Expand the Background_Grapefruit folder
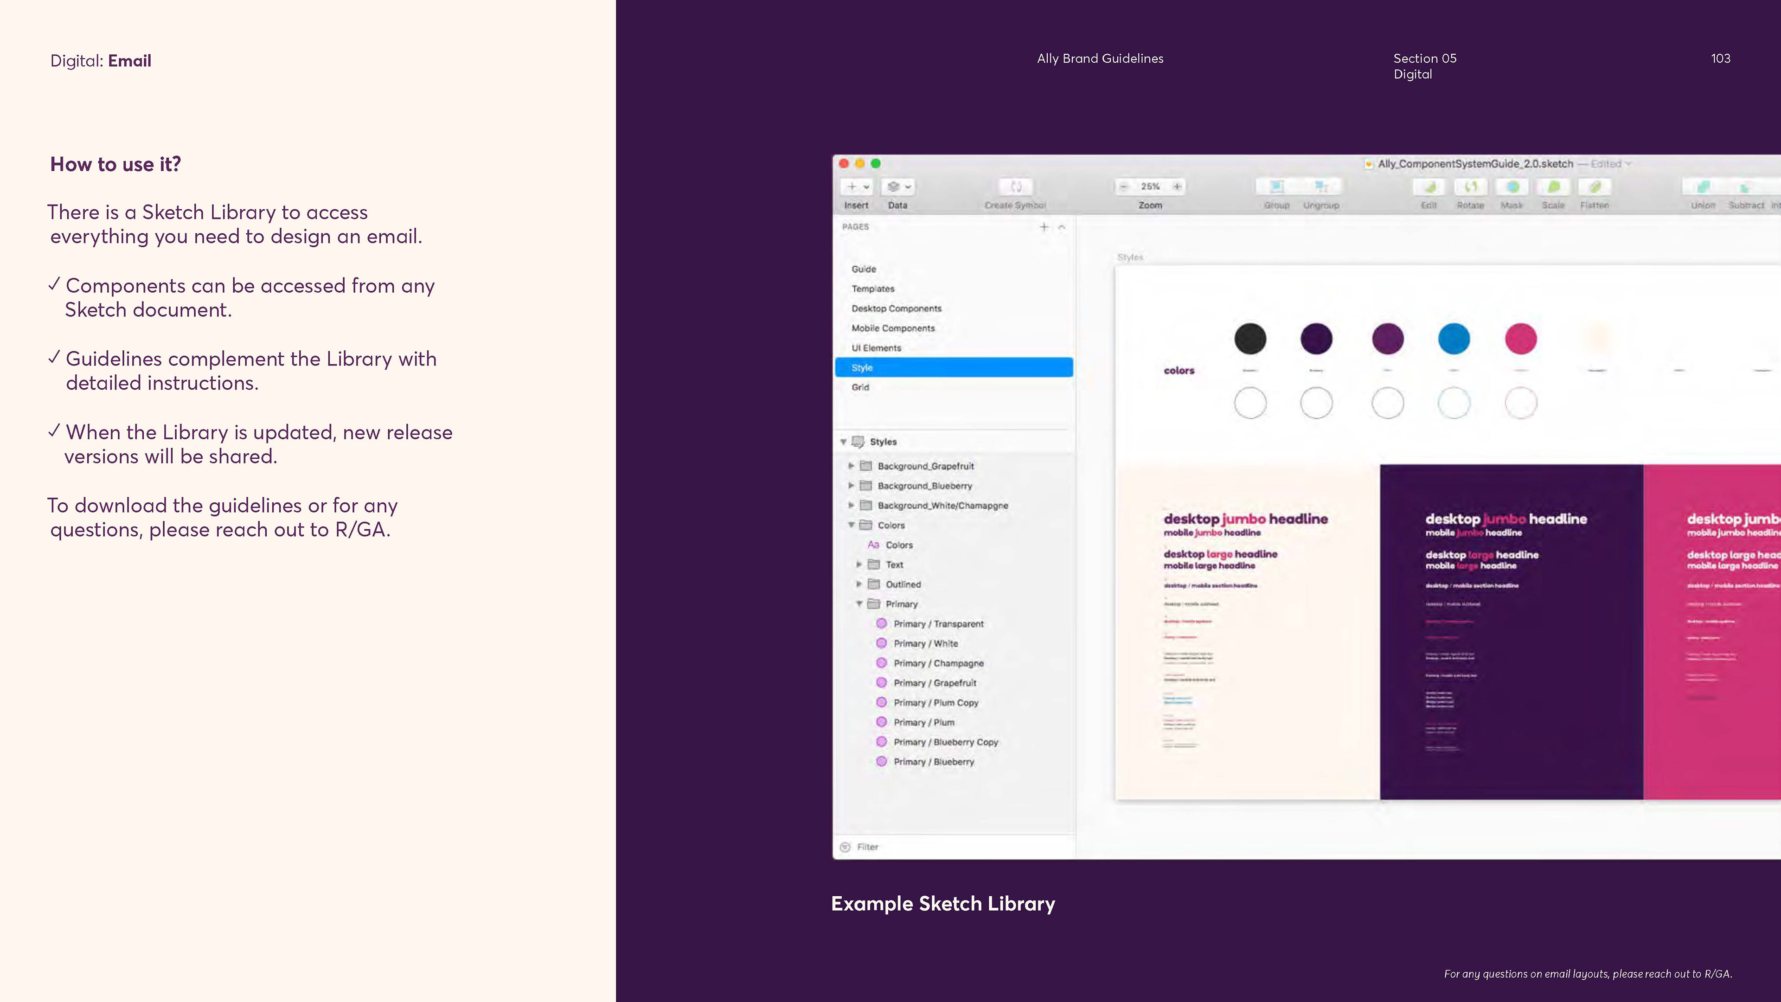Screen dimensions: 1781x1002 click(x=851, y=466)
